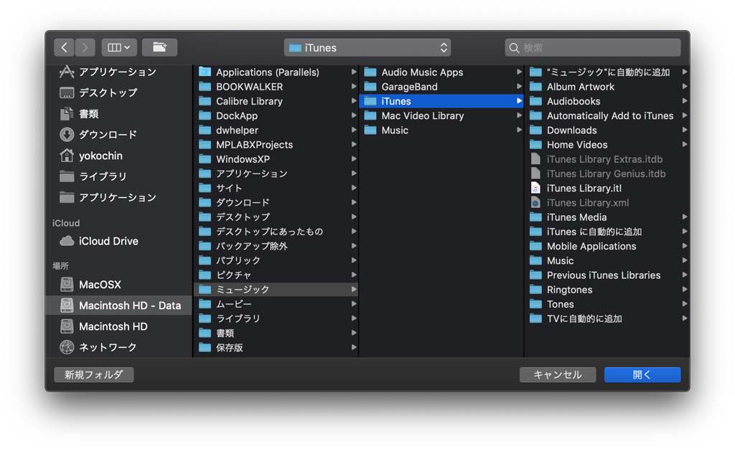The image size is (735, 451).
Task: Select iTunes Library Extras.itdb file
Action: click(607, 159)
